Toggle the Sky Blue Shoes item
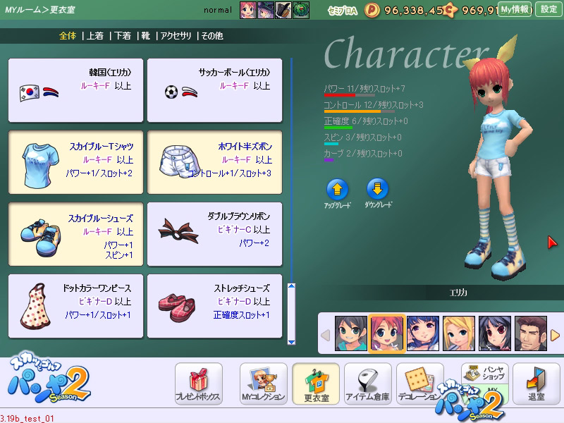 click(x=75, y=234)
